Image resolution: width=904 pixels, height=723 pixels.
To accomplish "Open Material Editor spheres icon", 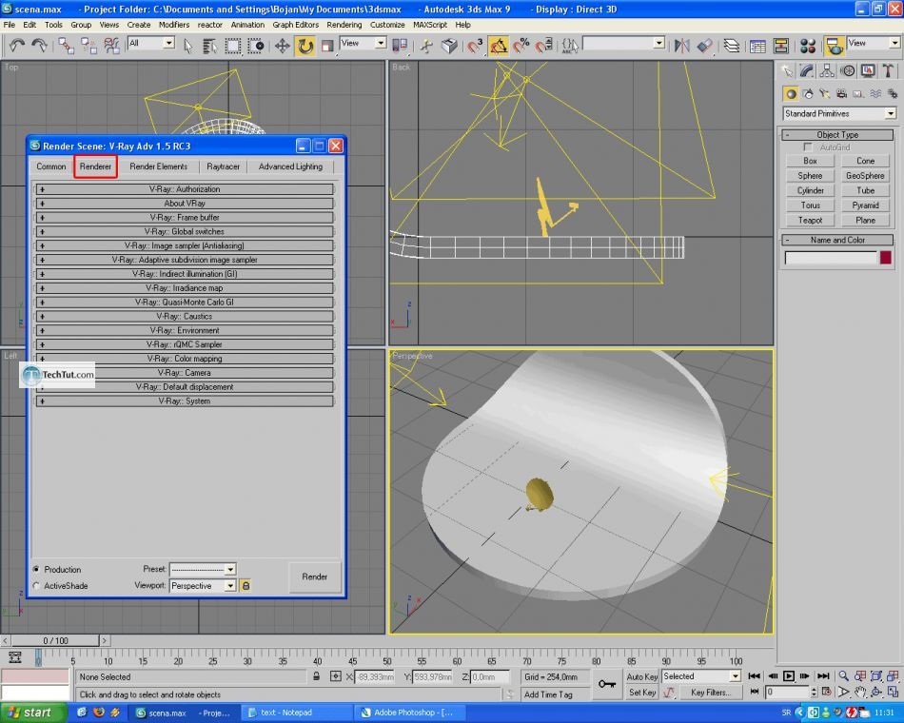I will tap(808, 46).
